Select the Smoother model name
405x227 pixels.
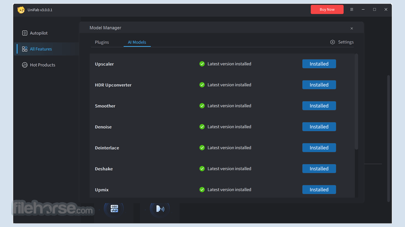105,106
